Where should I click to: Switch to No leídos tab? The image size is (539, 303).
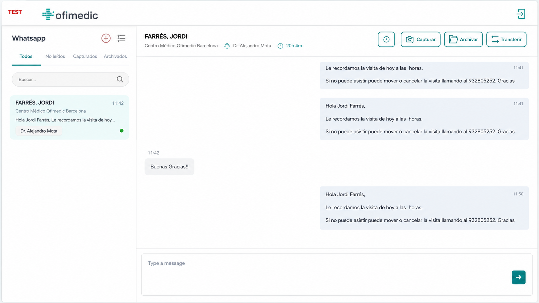[x=55, y=56]
